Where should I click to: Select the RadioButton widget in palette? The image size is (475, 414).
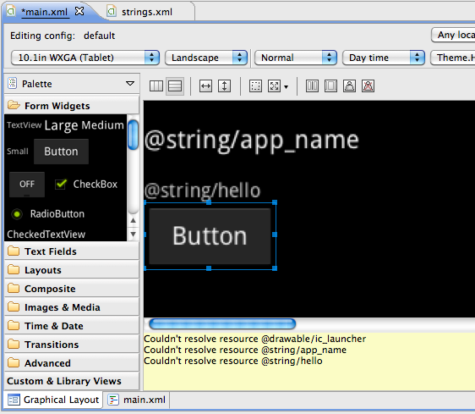click(x=48, y=214)
